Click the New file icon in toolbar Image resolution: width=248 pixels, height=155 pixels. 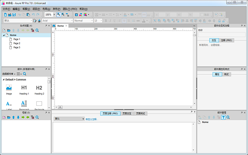point(5,15)
